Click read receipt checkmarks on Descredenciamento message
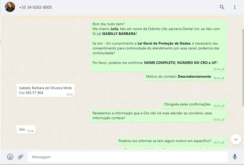Screen dimensions: 244x165 (x=223, y=78)
